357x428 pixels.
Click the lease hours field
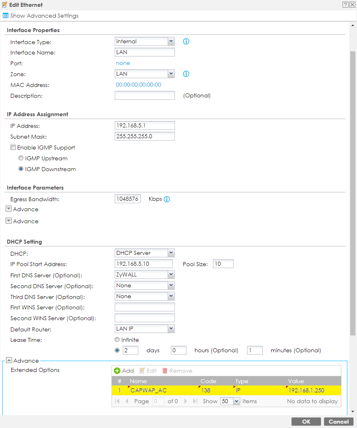[x=178, y=350]
